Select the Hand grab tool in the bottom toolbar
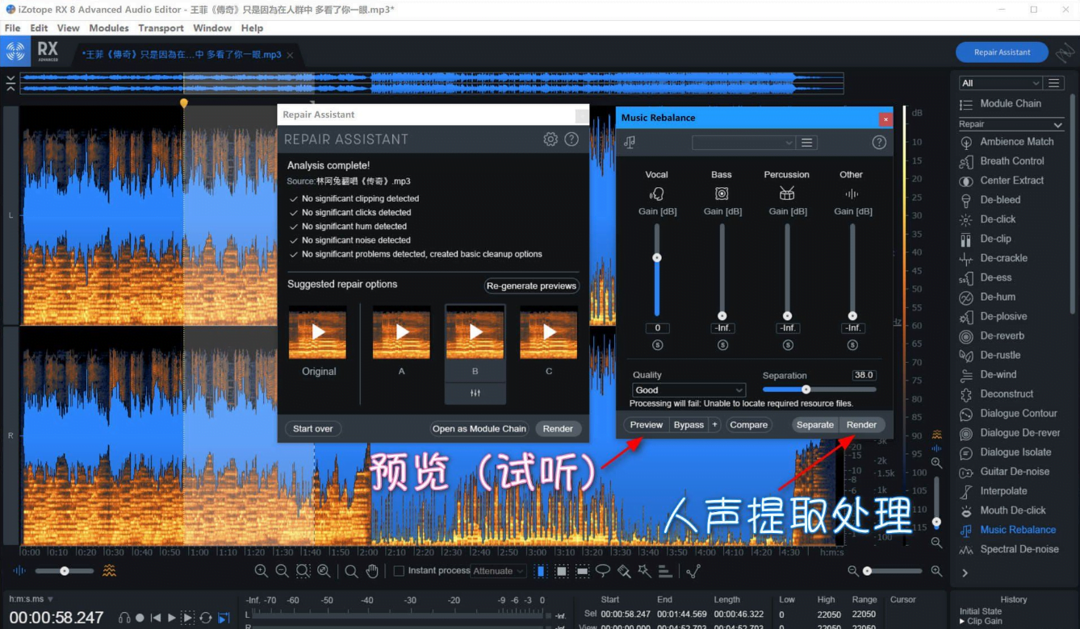 (x=371, y=571)
